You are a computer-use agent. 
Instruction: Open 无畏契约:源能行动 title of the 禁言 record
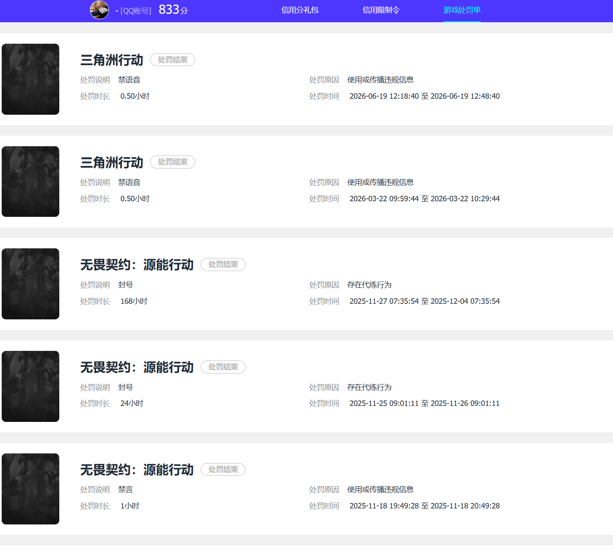click(x=137, y=470)
